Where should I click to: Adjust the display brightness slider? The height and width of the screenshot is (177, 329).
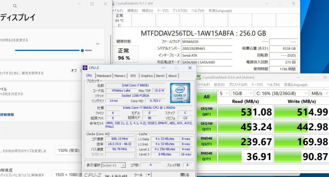54,50
